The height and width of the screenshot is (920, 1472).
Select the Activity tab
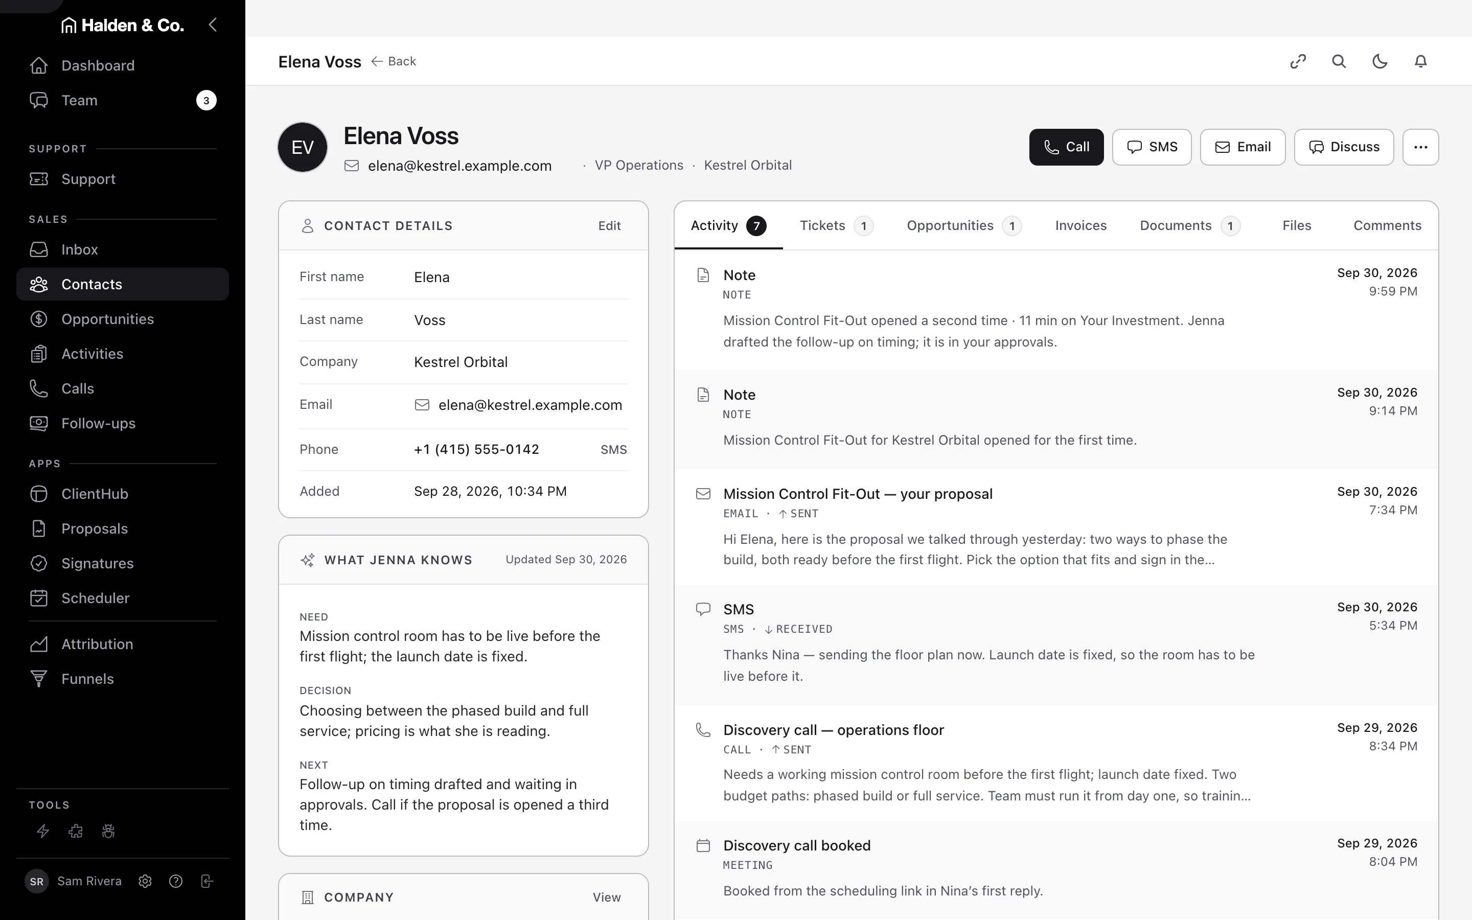[x=728, y=226]
